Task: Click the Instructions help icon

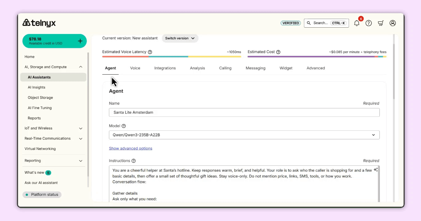Action: coord(133,161)
